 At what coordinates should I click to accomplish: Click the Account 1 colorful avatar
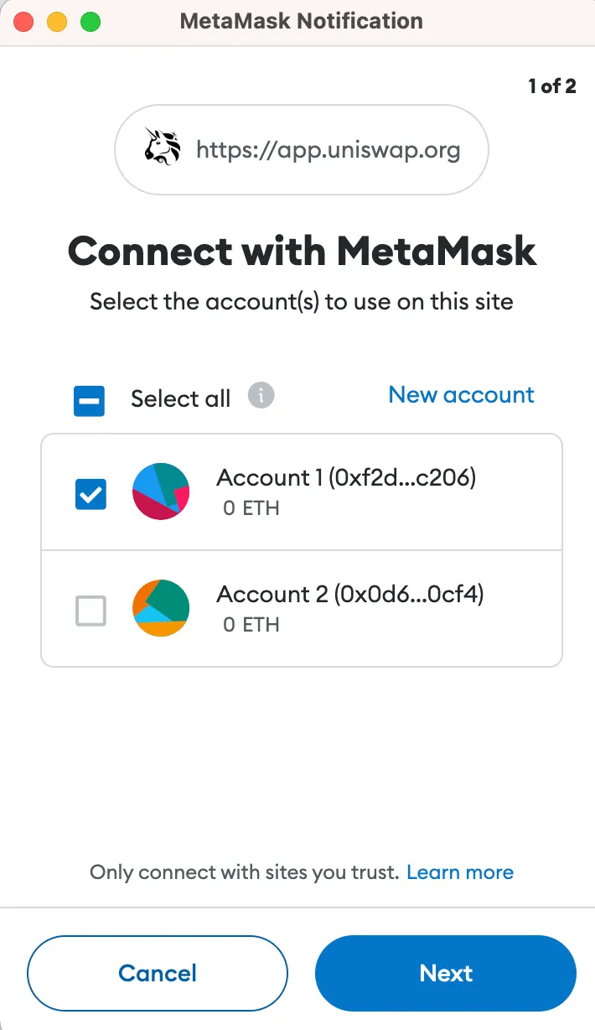161,491
